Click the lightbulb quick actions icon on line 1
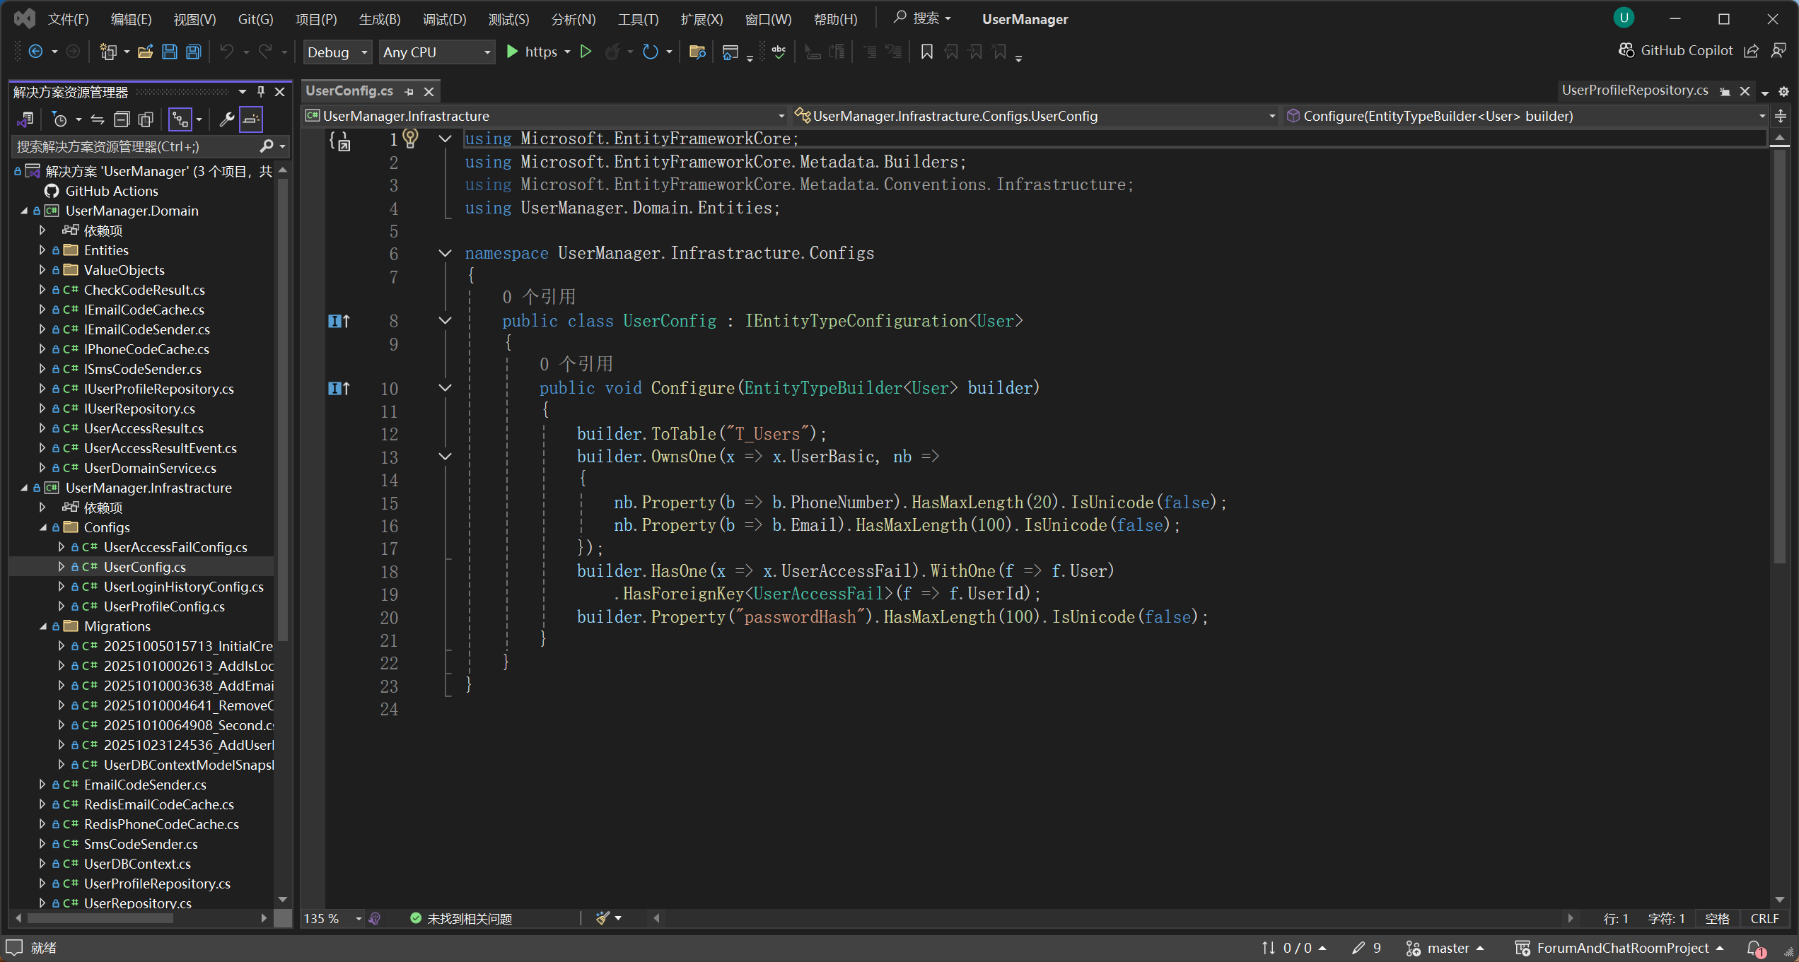 [410, 139]
